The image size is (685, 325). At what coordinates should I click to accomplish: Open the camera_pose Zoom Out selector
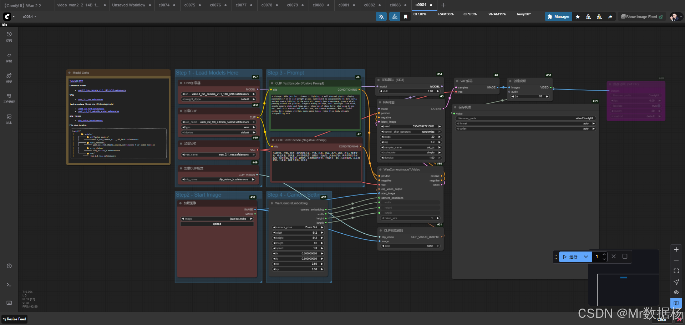coord(298,227)
